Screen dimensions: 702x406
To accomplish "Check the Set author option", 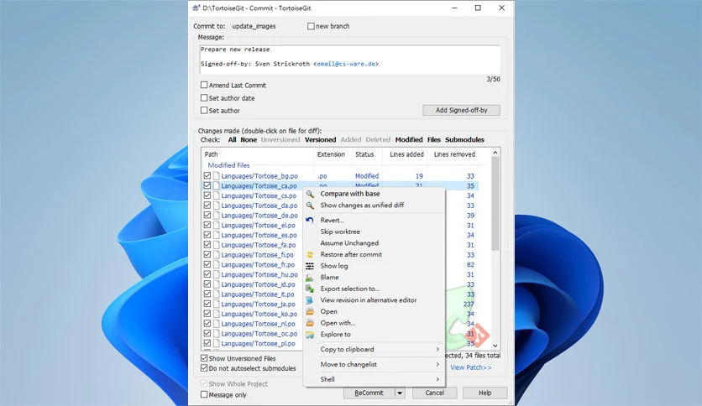I will (204, 111).
